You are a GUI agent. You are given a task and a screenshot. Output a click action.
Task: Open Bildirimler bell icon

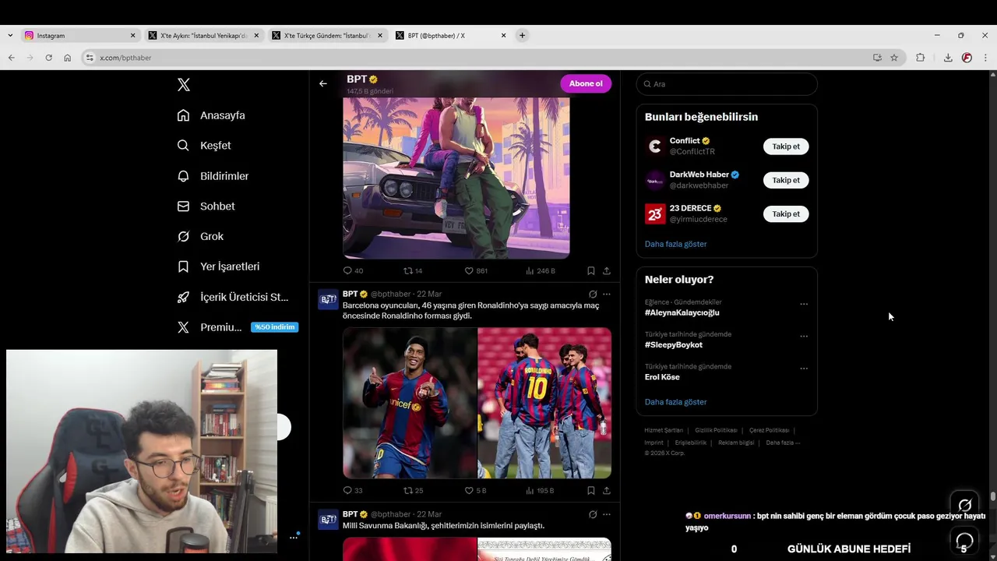(183, 176)
